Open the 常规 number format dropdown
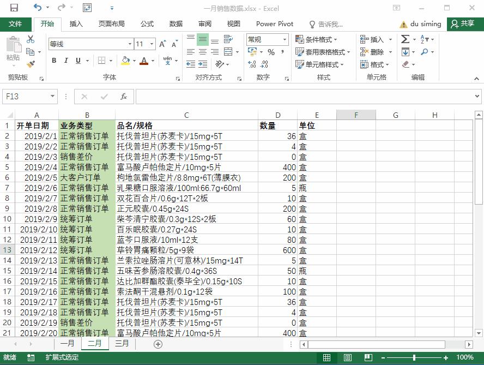The height and width of the screenshot is (365, 484). pos(285,39)
